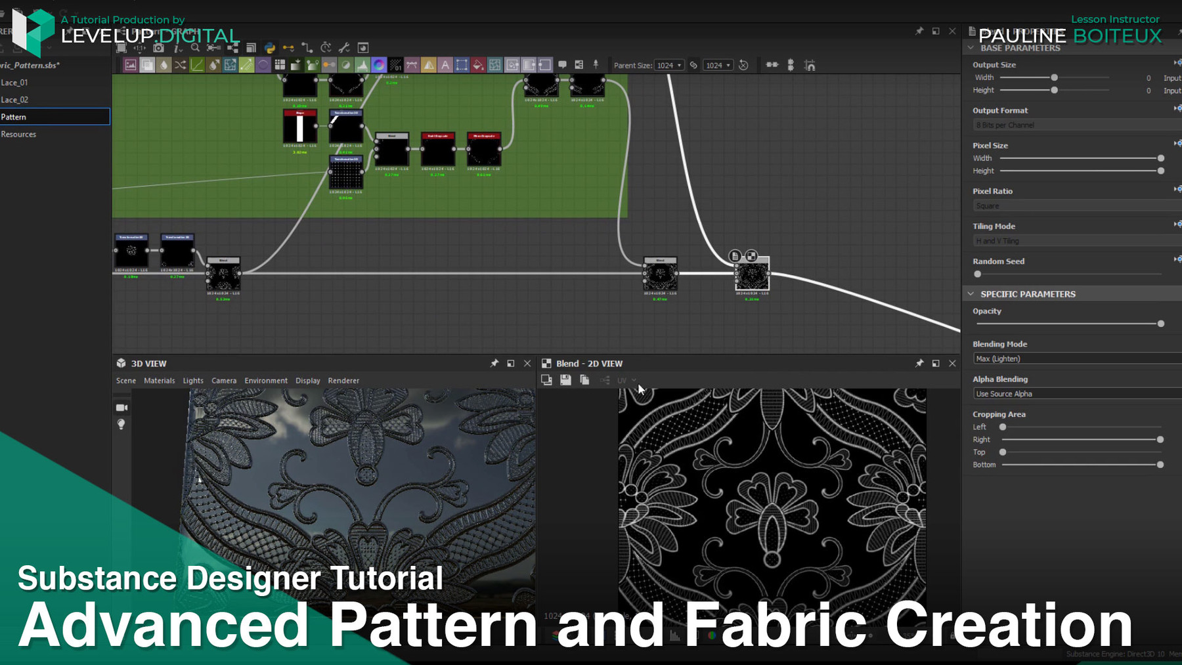Insert a Gradient node using the color wheel icon
The image size is (1182, 665).
[x=378, y=64]
